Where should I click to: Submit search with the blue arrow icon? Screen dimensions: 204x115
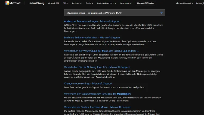[161, 13]
